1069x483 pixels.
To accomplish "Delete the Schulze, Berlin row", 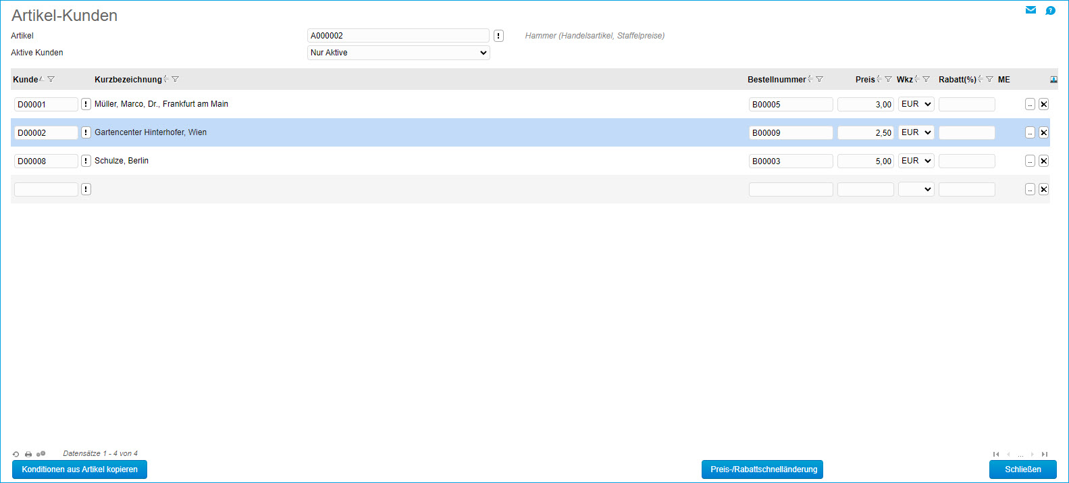I will click(x=1043, y=161).
